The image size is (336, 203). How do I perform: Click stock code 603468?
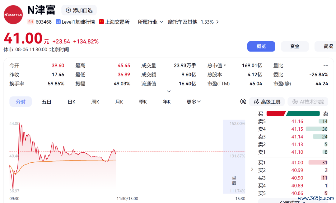[x=44, y=22]
